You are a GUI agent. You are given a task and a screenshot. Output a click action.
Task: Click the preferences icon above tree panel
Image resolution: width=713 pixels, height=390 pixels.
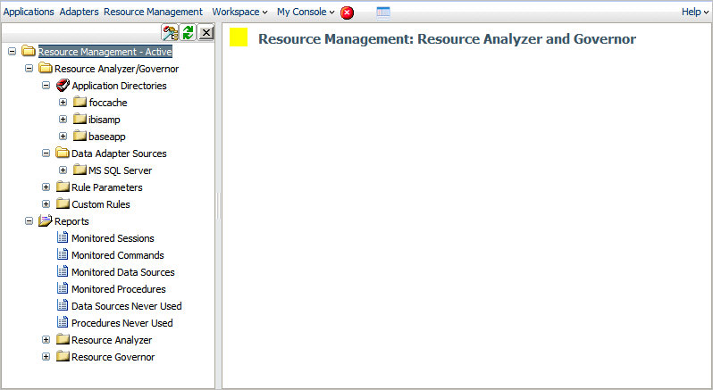(x=170, y=33)
